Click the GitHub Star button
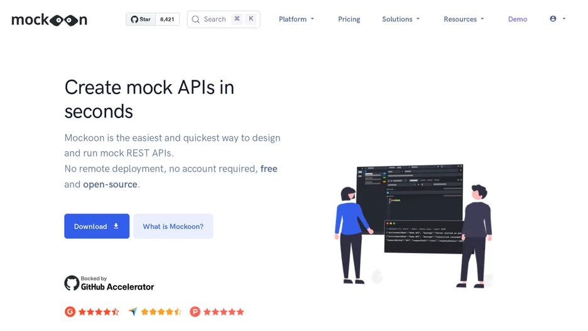The width and height of the screenshot is (588, 331). click(x=141, y=19)
